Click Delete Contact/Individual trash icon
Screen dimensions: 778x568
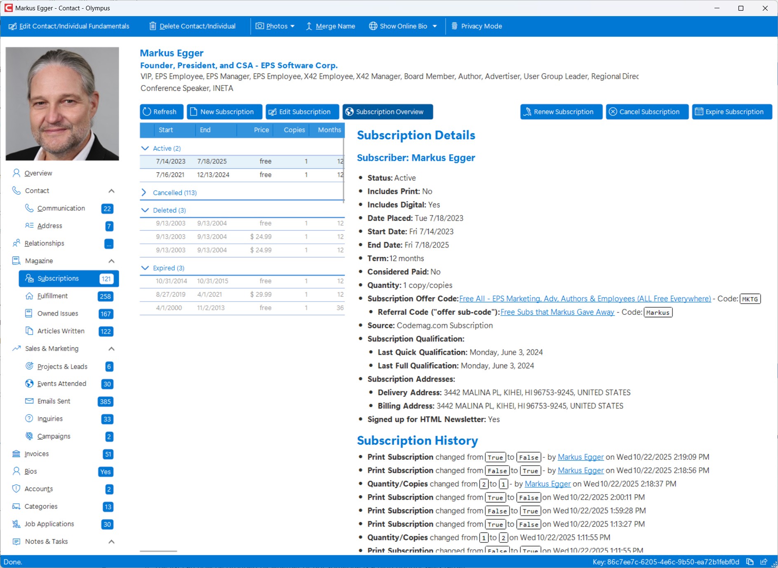[153, 26]
